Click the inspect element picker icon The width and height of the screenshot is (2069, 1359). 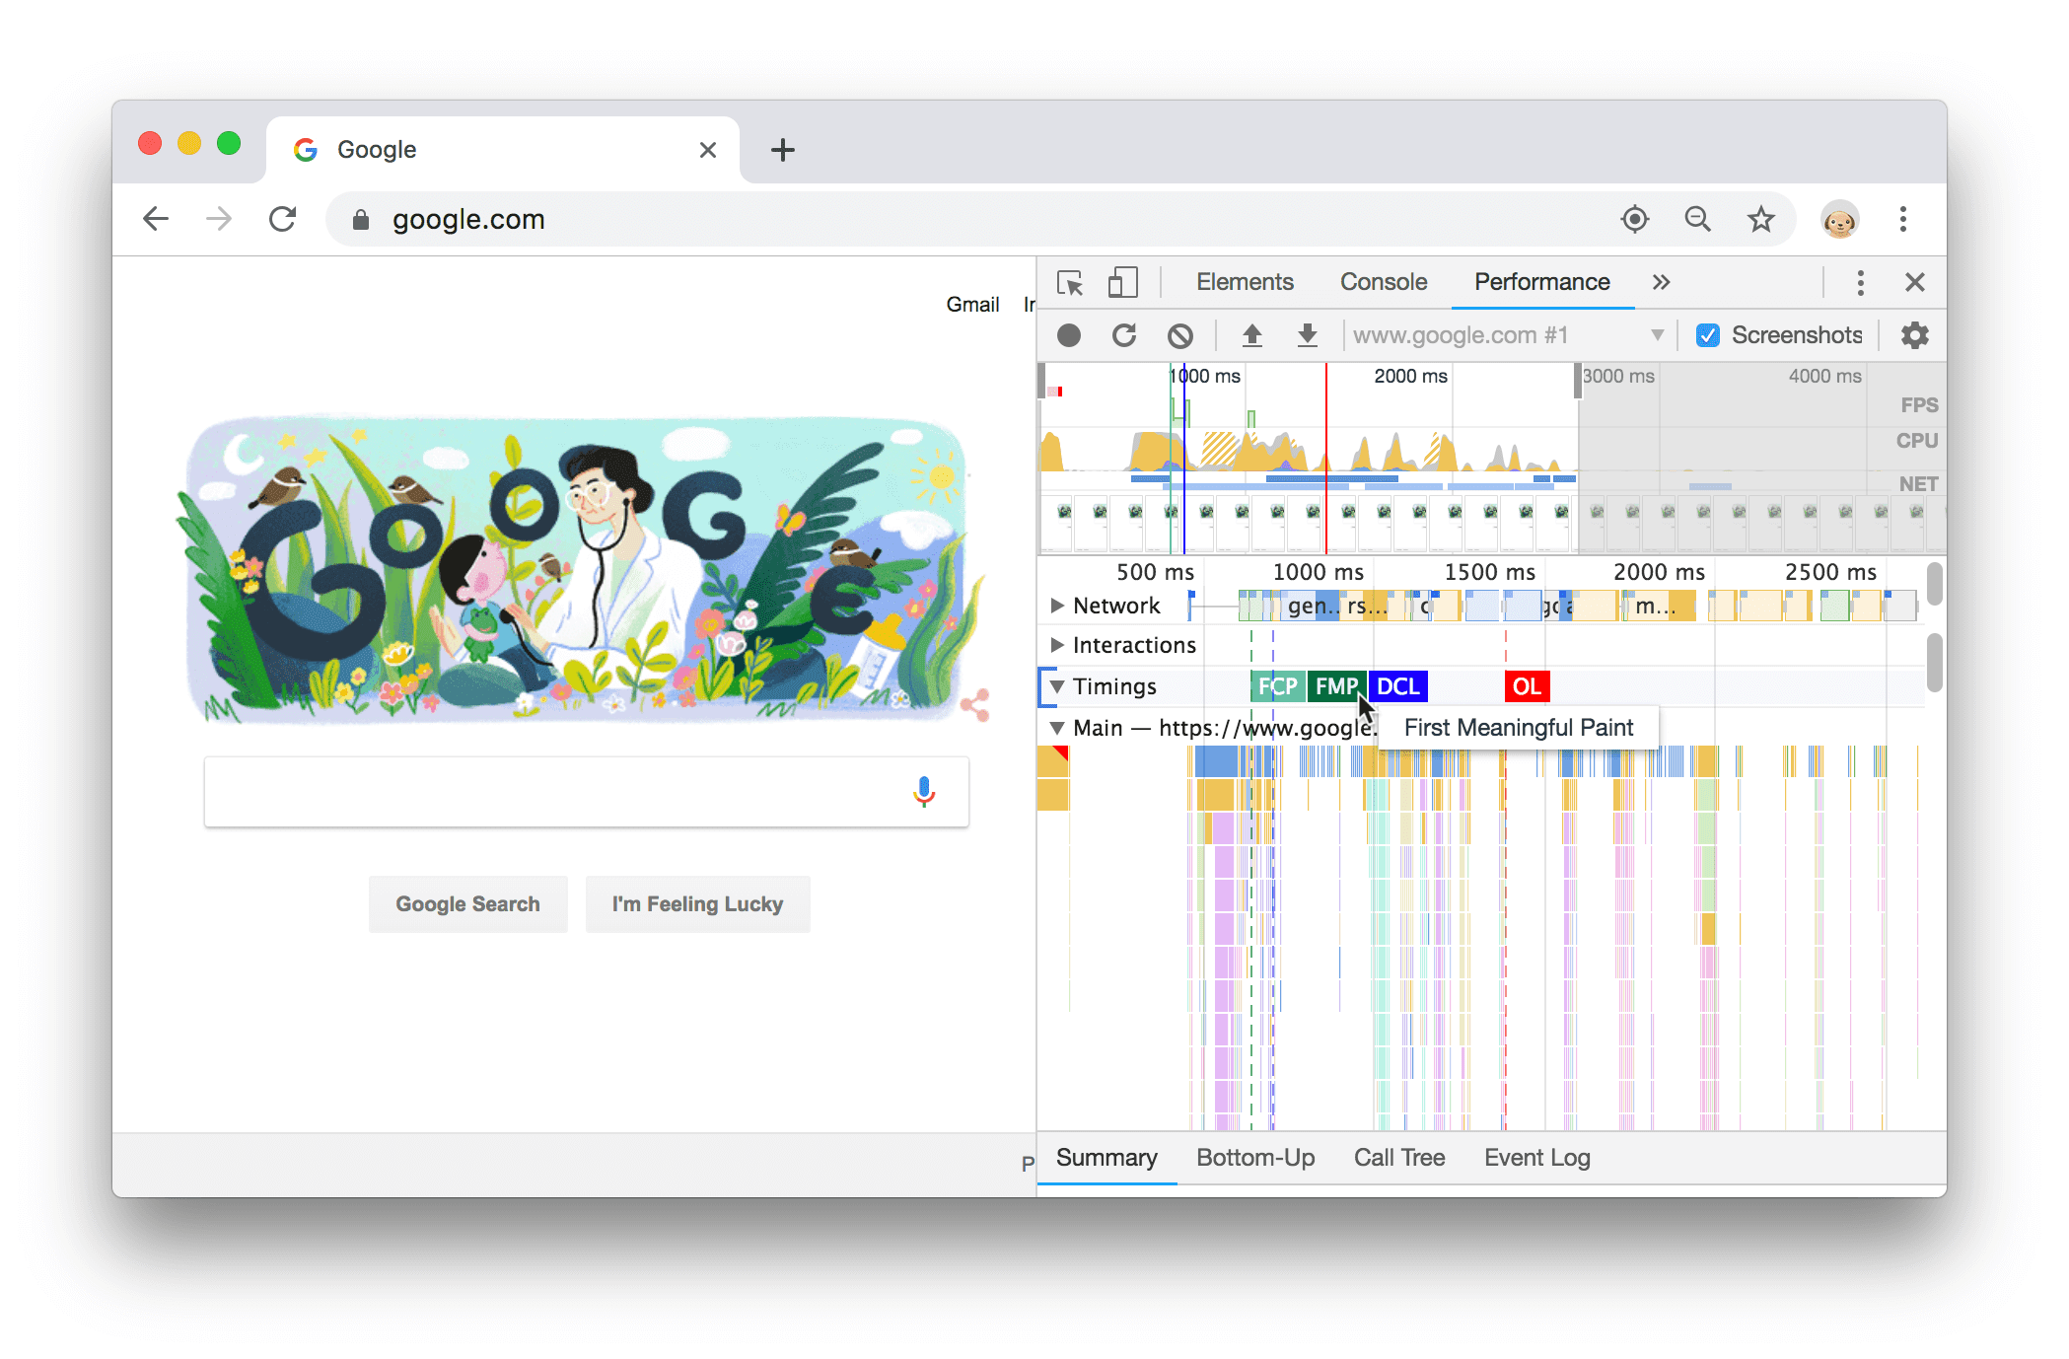click(1069, 281)
